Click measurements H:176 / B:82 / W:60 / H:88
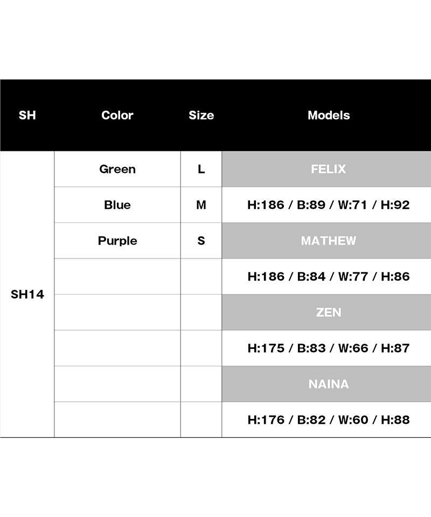 pos(328,420)
